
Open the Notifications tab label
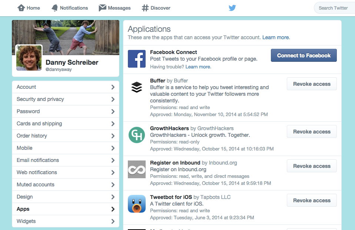(74, 8)
